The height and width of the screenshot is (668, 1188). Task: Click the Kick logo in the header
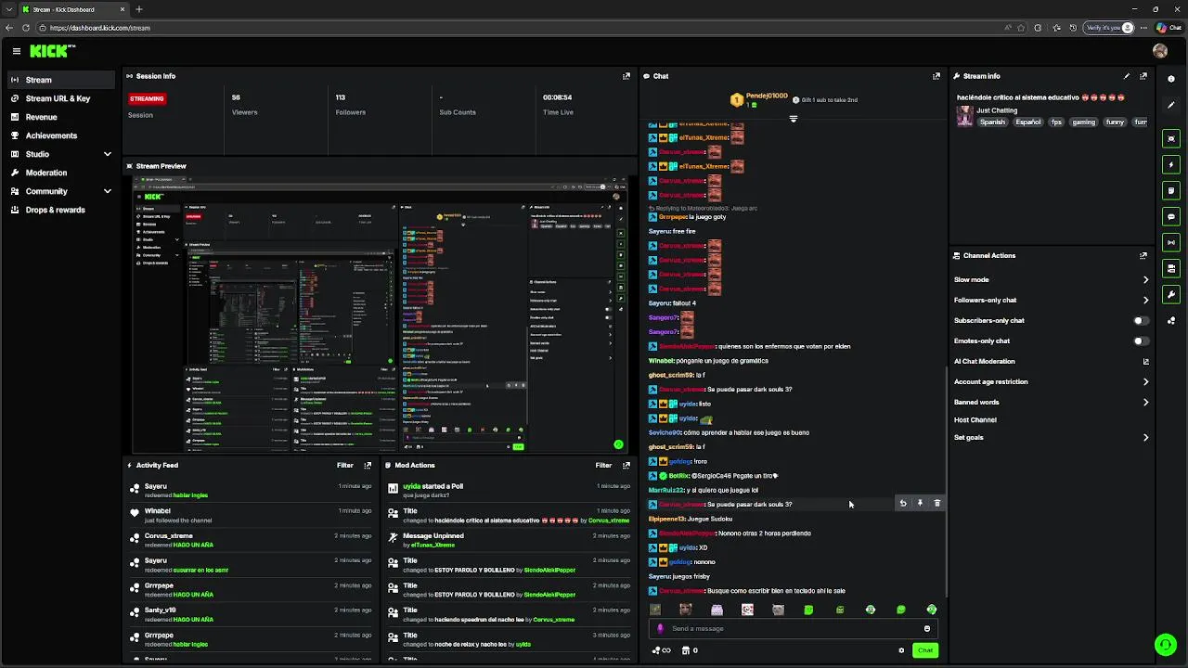pyautogui.click(x=52, y=52)
